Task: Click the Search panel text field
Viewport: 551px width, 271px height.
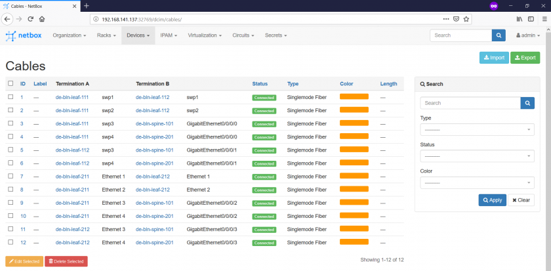Action: coord(470,103)
